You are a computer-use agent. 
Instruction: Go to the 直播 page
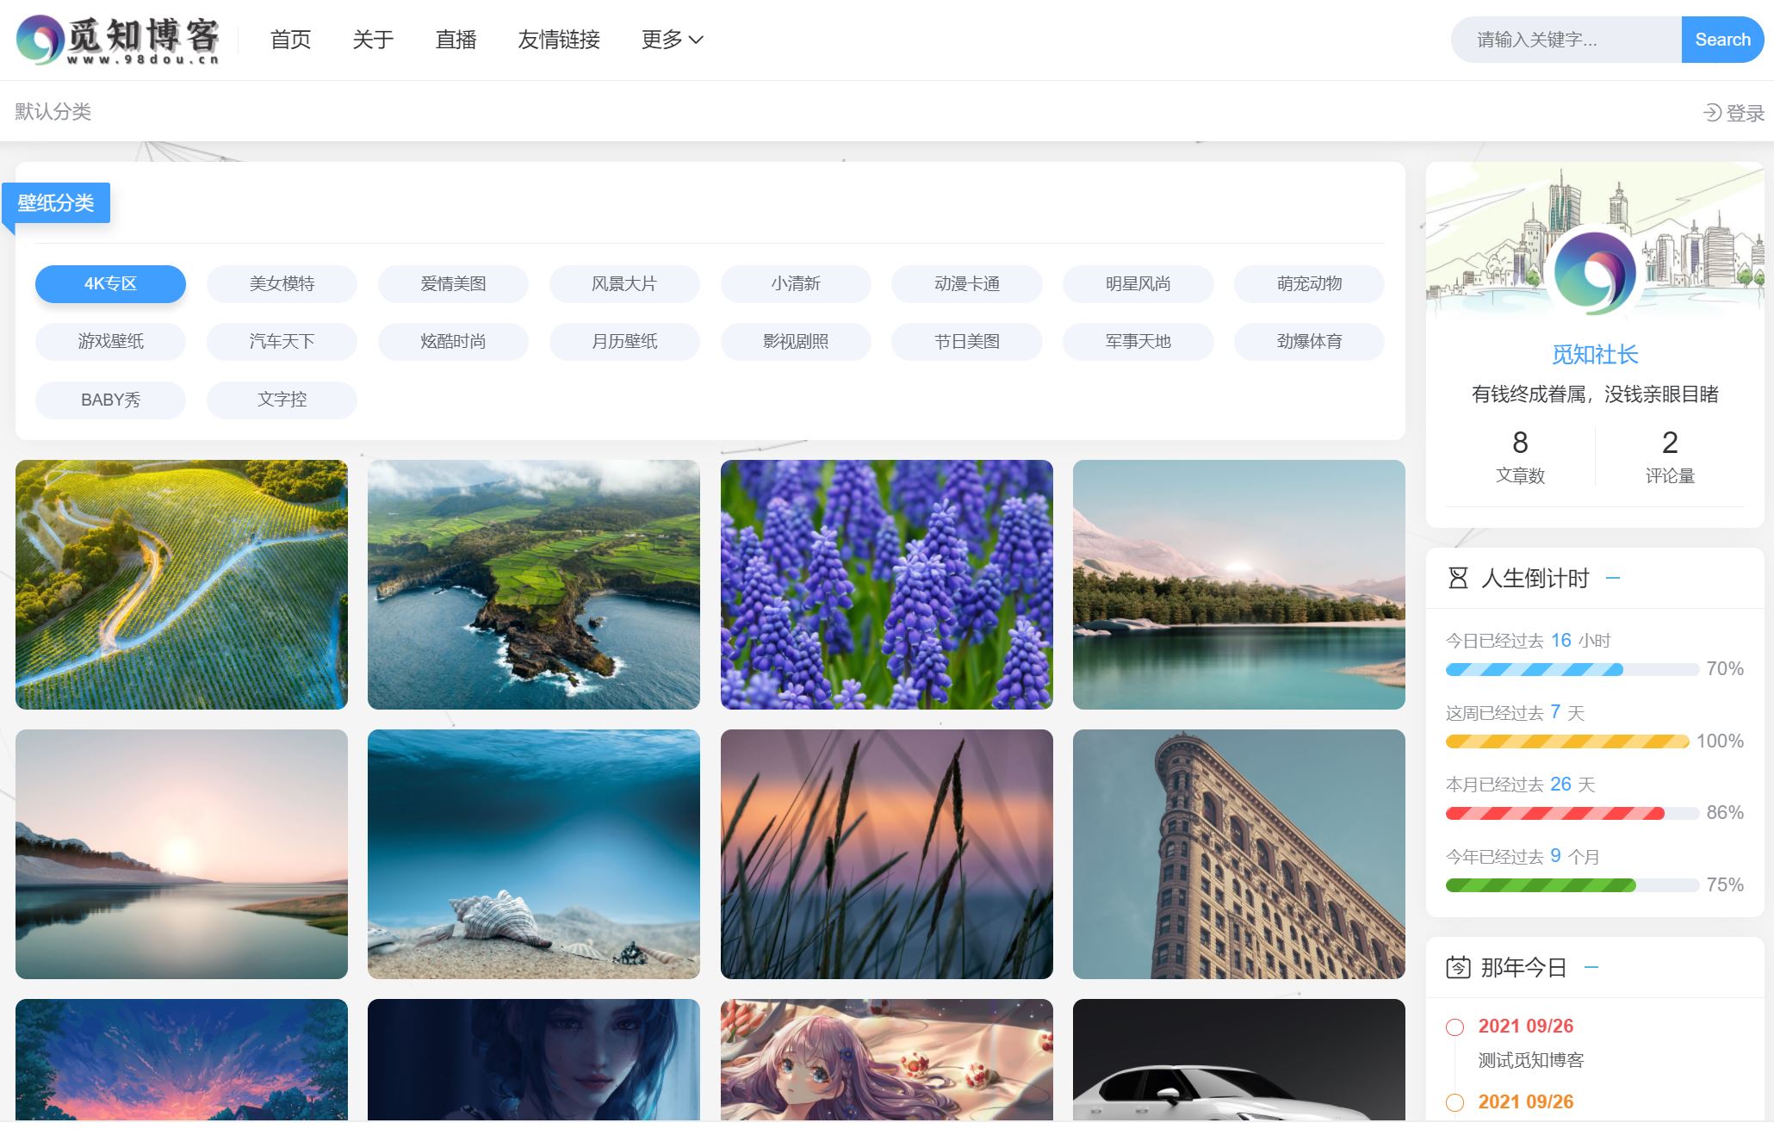(456, 40)
